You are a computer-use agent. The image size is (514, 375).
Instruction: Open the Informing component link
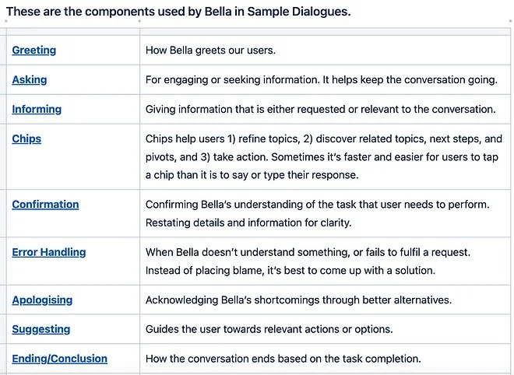pyautogui.click(x=37, y=109)
